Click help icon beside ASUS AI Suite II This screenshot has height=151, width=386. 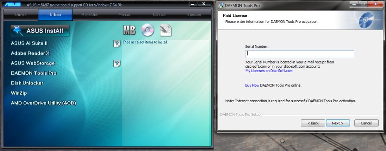pyautogui.click(x=117, y=43)
